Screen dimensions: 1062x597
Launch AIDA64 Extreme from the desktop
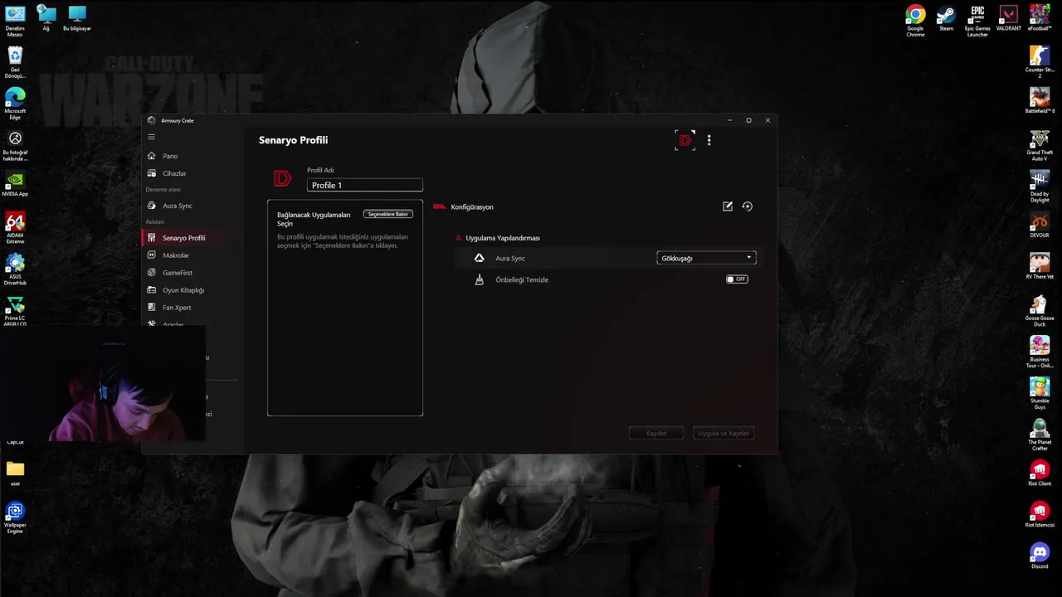coord(15,228)
